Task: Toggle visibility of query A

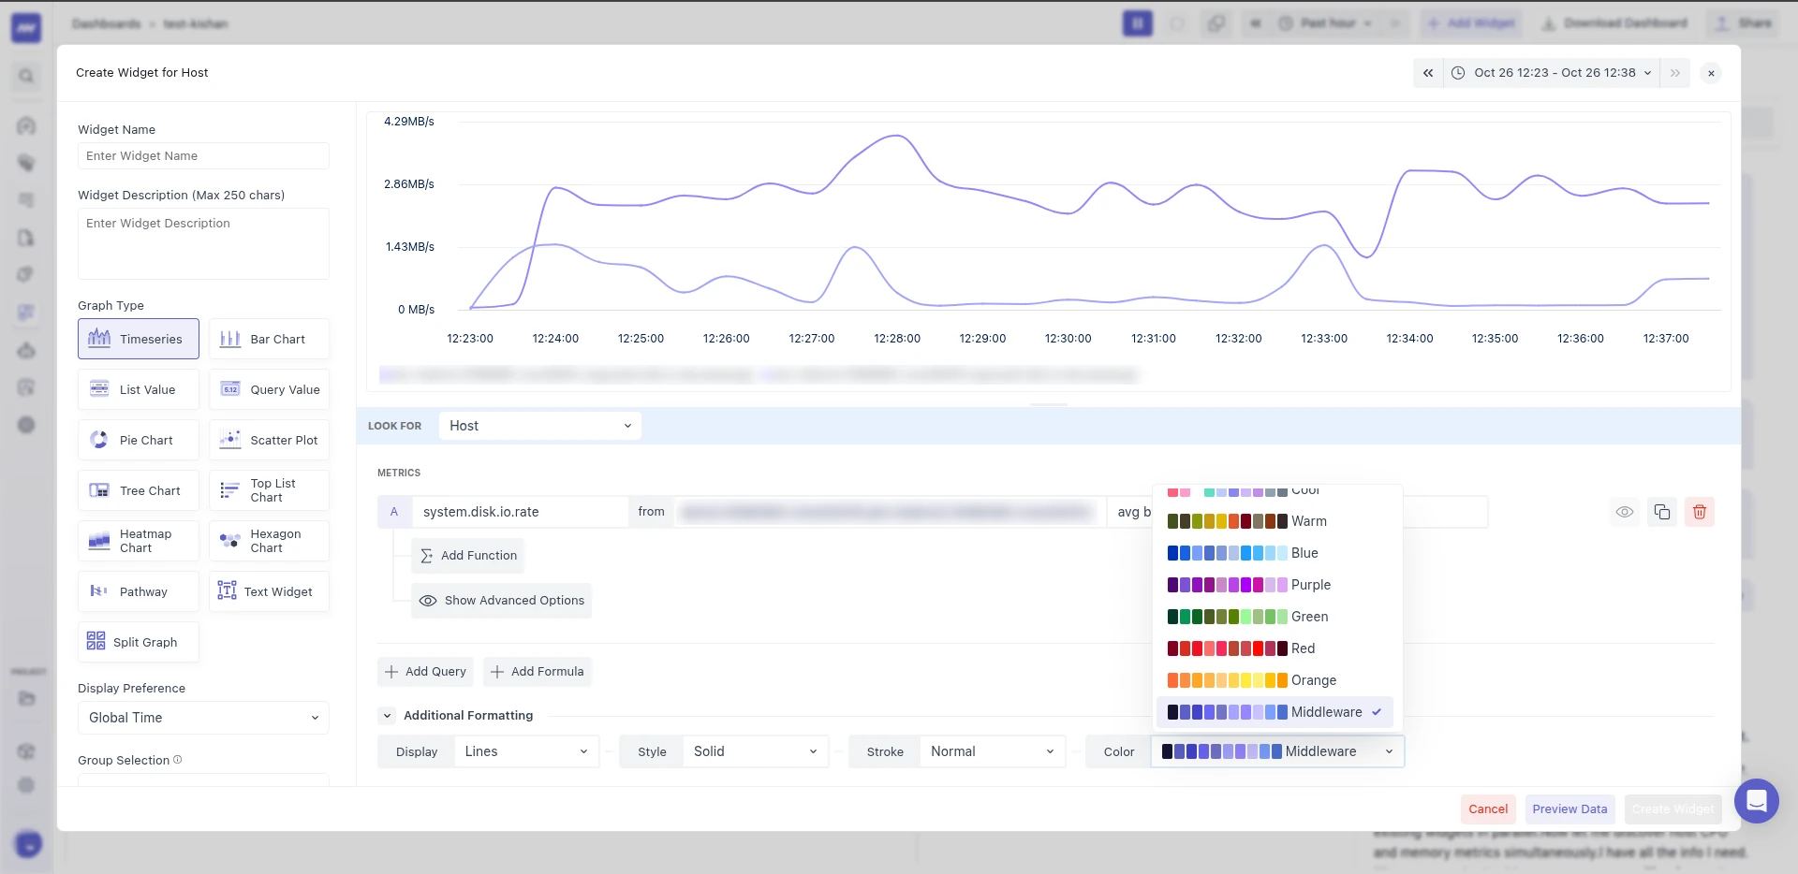Action: 1625,512
